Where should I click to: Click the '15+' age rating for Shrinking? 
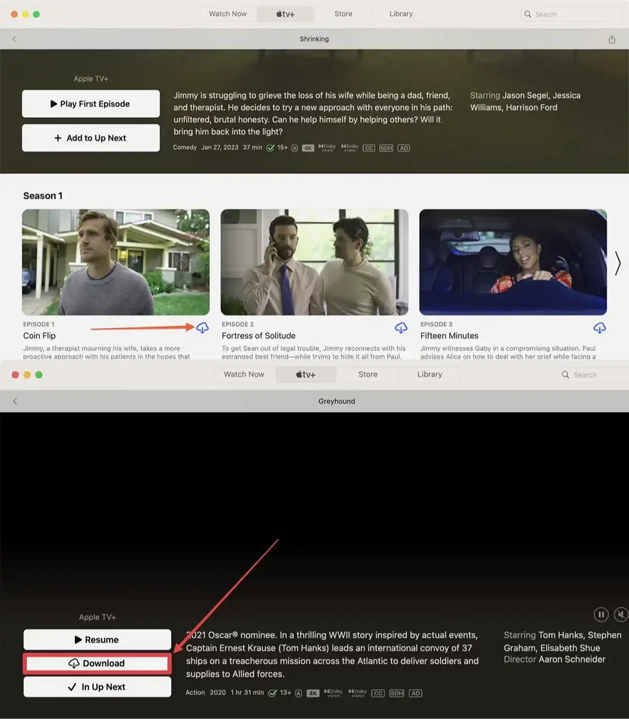pos(283,147)
